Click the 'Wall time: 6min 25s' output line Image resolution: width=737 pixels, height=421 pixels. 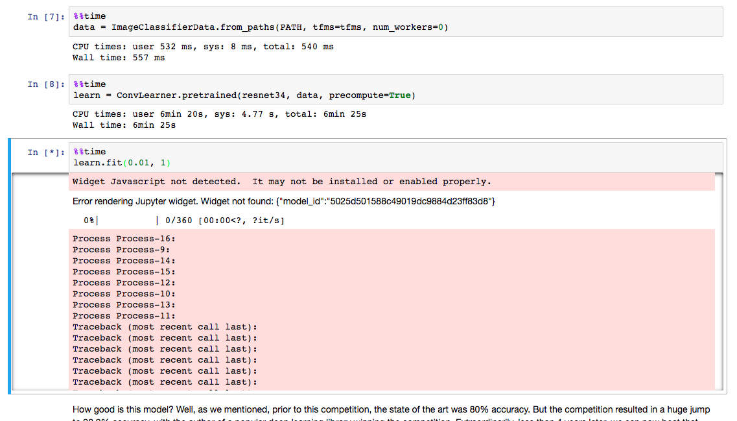pos(124,125)
